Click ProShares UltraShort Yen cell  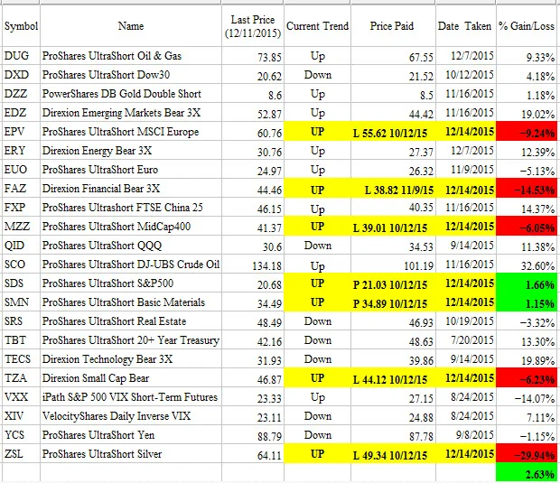coord(131,434)
